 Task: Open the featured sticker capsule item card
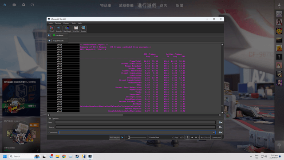(21, 135)
